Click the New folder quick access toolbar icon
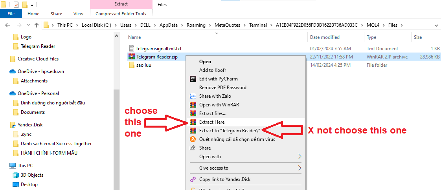Image resolution: width=441 pixels, height=190 pixels. tap(25, 4)
